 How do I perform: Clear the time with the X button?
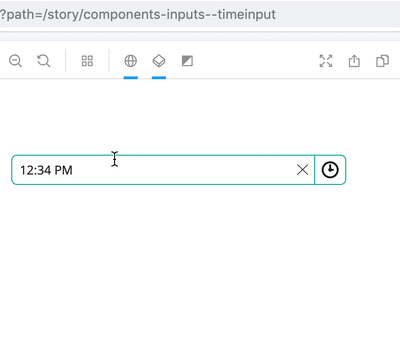(302, 170)
